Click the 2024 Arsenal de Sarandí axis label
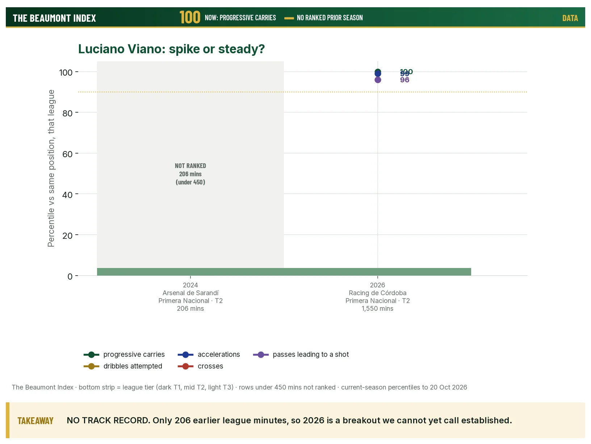 point(190,297)
